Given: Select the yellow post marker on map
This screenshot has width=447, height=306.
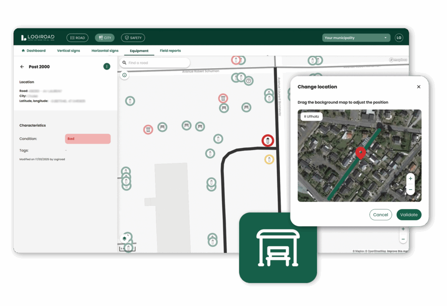Looking at the screenshot, I should [269, 160].
